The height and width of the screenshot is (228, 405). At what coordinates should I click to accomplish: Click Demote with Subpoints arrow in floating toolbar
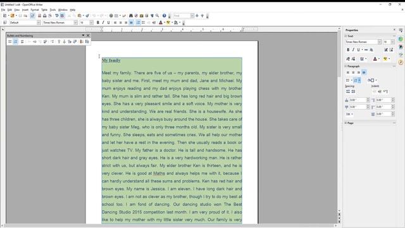click(x=45, y=41)
